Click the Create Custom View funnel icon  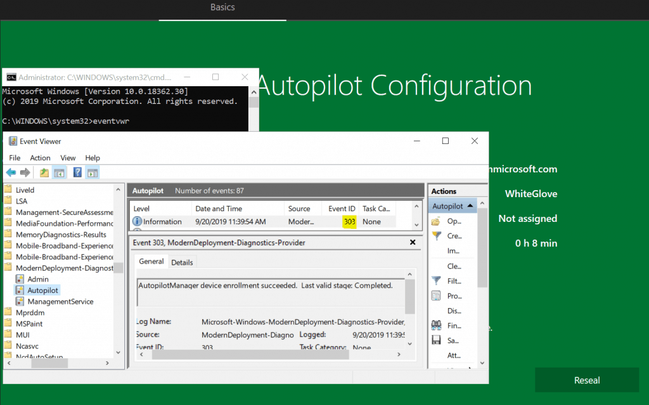point(436,236)
